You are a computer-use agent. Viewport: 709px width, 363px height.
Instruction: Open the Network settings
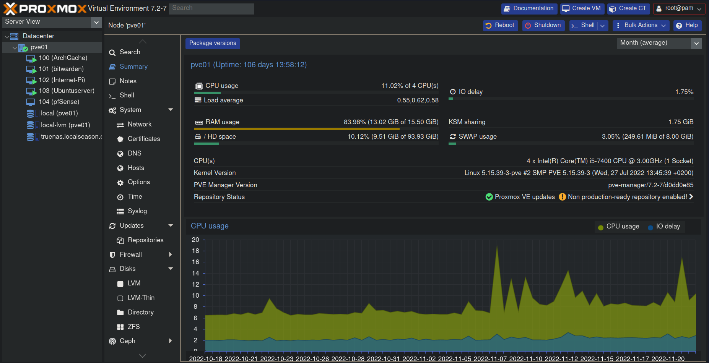point(140,125)
